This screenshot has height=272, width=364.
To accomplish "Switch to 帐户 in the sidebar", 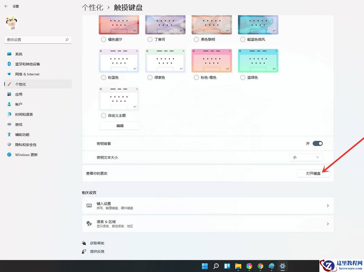I will pyautogui.click(x=19, y=104).
